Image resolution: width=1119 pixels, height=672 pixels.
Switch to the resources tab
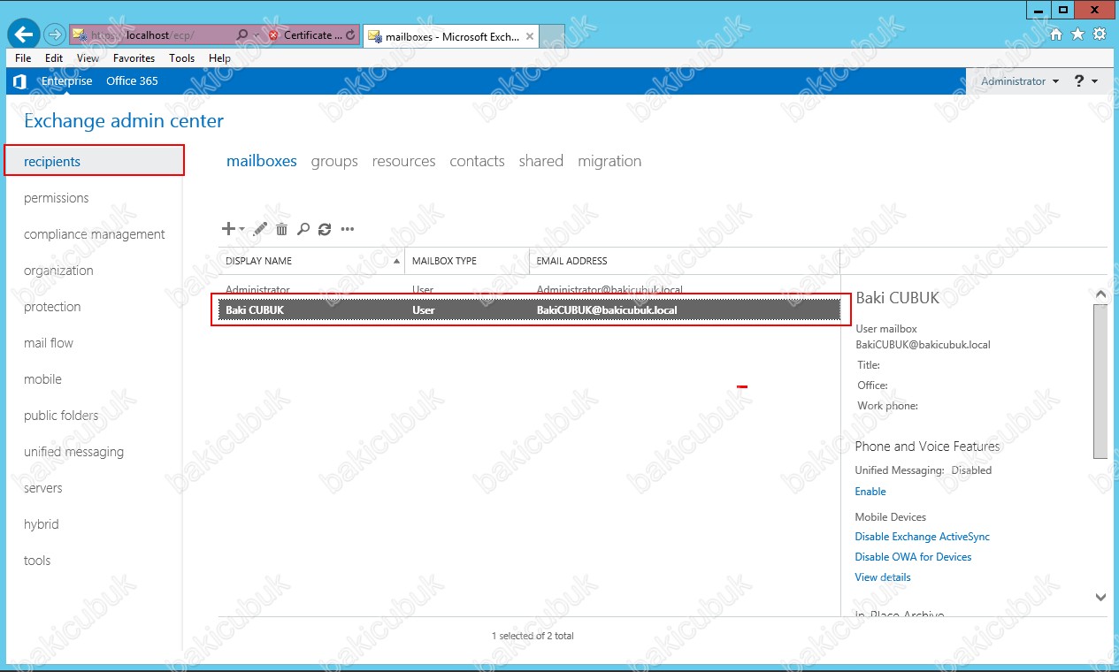coord(403,161)
